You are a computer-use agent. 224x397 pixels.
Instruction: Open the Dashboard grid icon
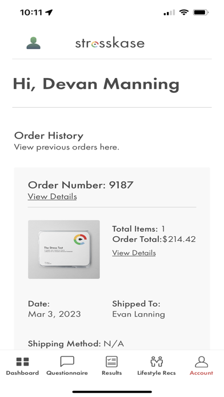click(23, 362)
